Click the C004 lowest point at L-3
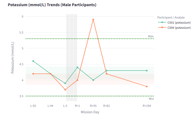This screenshot has height=117, width=195. (x=65, y=90)
